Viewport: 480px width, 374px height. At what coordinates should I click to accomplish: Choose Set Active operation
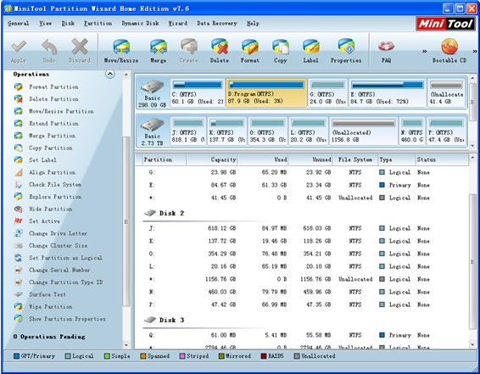(36, 221)
